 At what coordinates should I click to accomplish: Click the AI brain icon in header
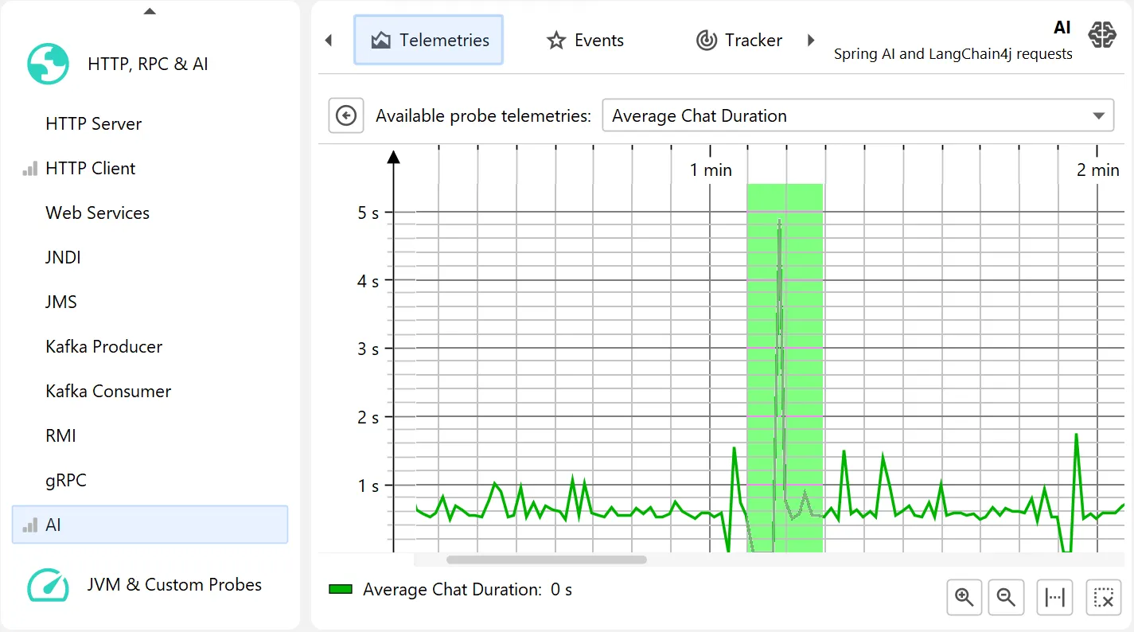tap(1102, 35)
